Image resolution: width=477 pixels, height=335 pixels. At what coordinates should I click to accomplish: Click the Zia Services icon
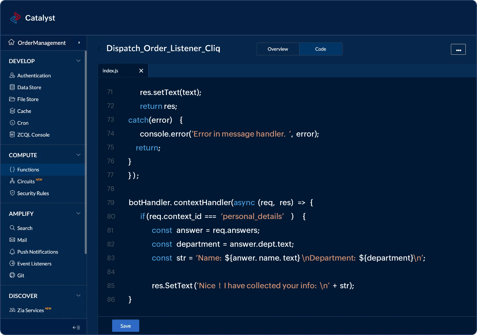coord(12,310)
